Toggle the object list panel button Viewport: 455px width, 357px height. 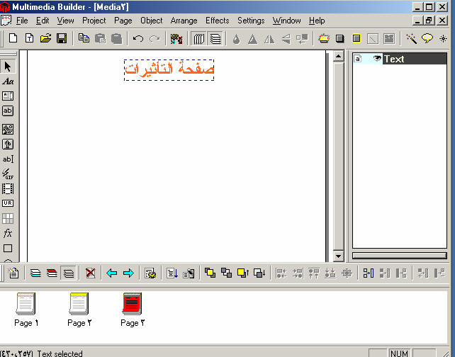(215, 39)
